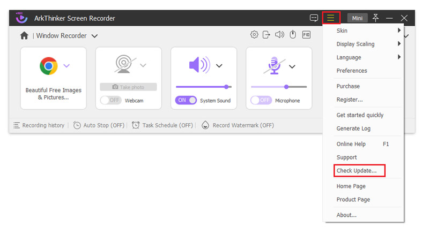
Task: Open the microphone device dropdown
Action: [292, 66]
